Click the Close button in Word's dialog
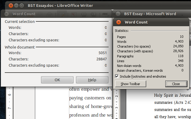This screenshot has height=119, width=191. (176, 84)
